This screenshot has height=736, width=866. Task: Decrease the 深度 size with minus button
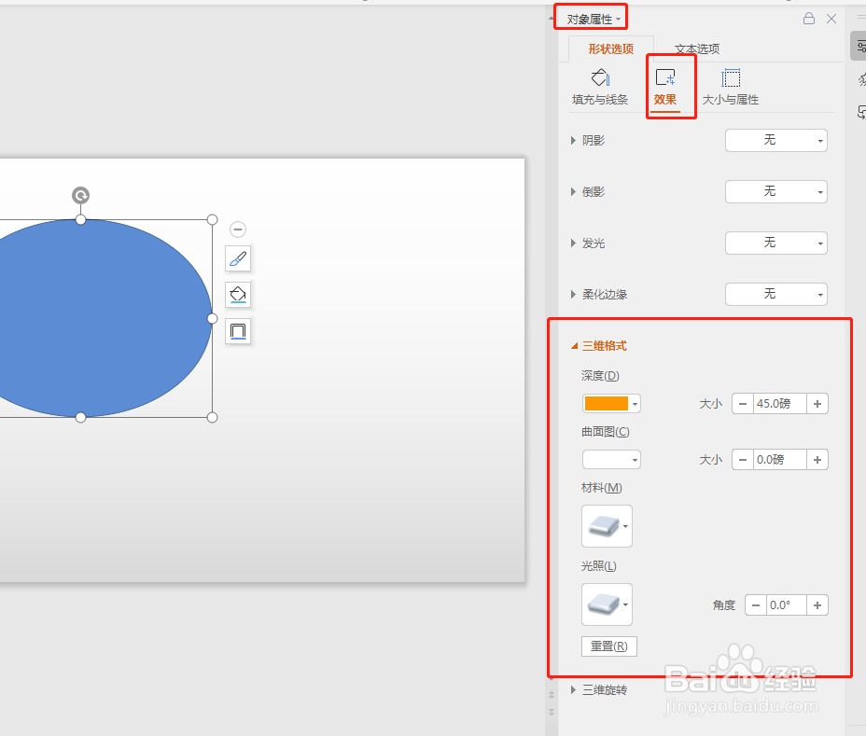click(743, 404)
